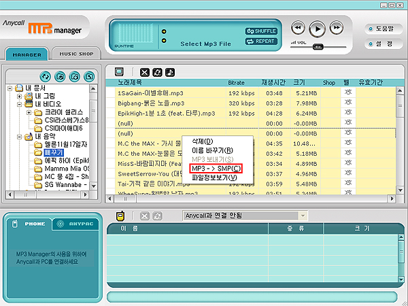Toggle REPEAT mode
This screenshot has height=306, width=408.
261,41
